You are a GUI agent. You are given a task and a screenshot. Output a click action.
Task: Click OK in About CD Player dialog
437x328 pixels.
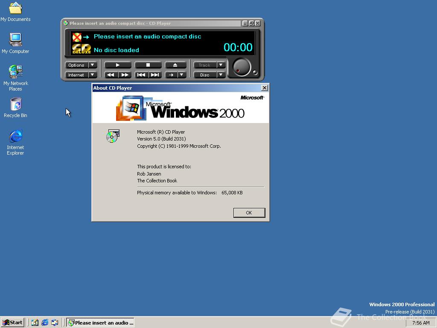point(249,213)
